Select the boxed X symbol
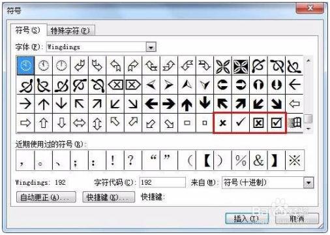Screen dimensions: 330x235 258,123
